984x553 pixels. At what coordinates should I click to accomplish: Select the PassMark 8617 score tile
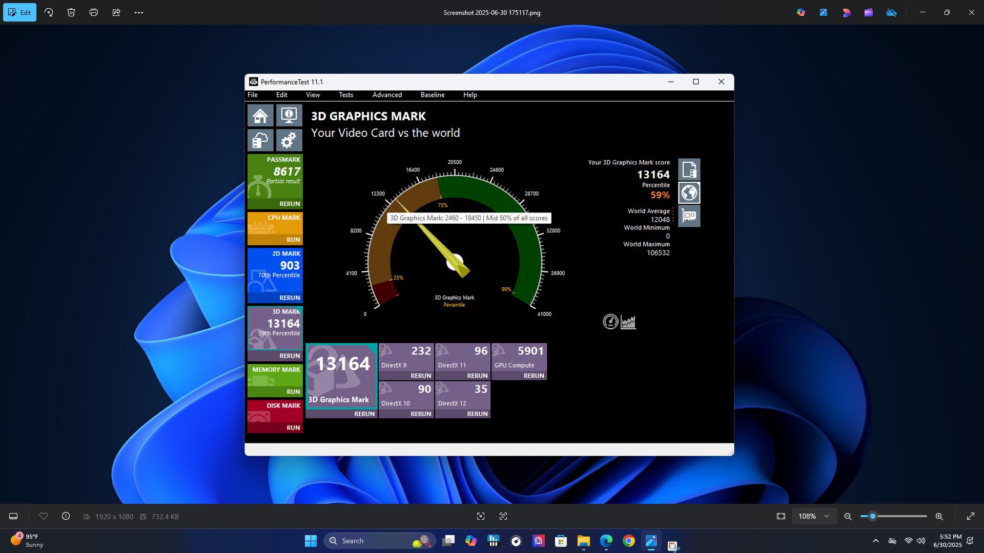(x=275, y=177)
